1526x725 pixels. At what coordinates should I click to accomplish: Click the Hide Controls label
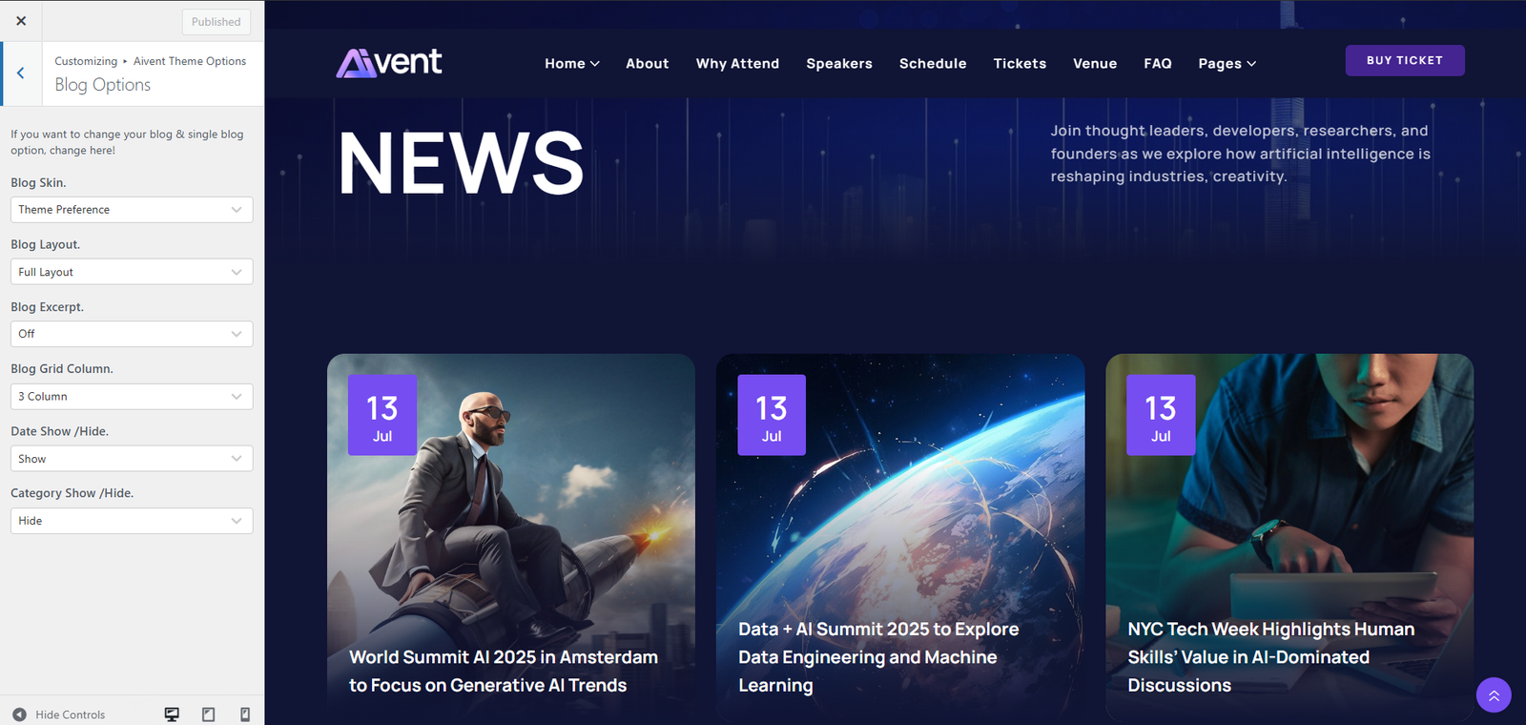coord(71,715)
